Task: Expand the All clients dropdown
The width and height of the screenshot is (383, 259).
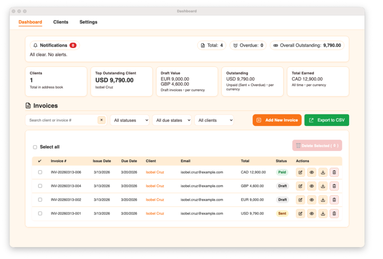Action: 214,120
